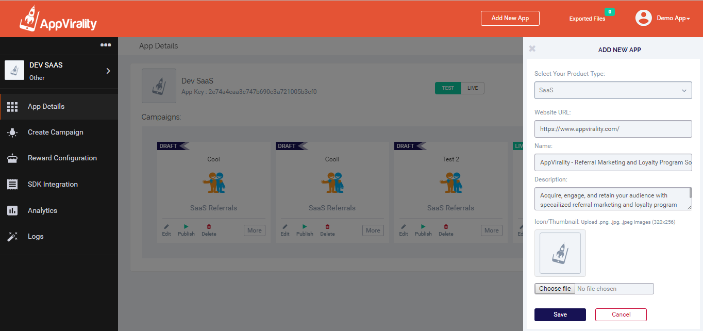The image size is (703, 331).
Task: Edit the Test 2 campaign
Action: tap(404, 230)
